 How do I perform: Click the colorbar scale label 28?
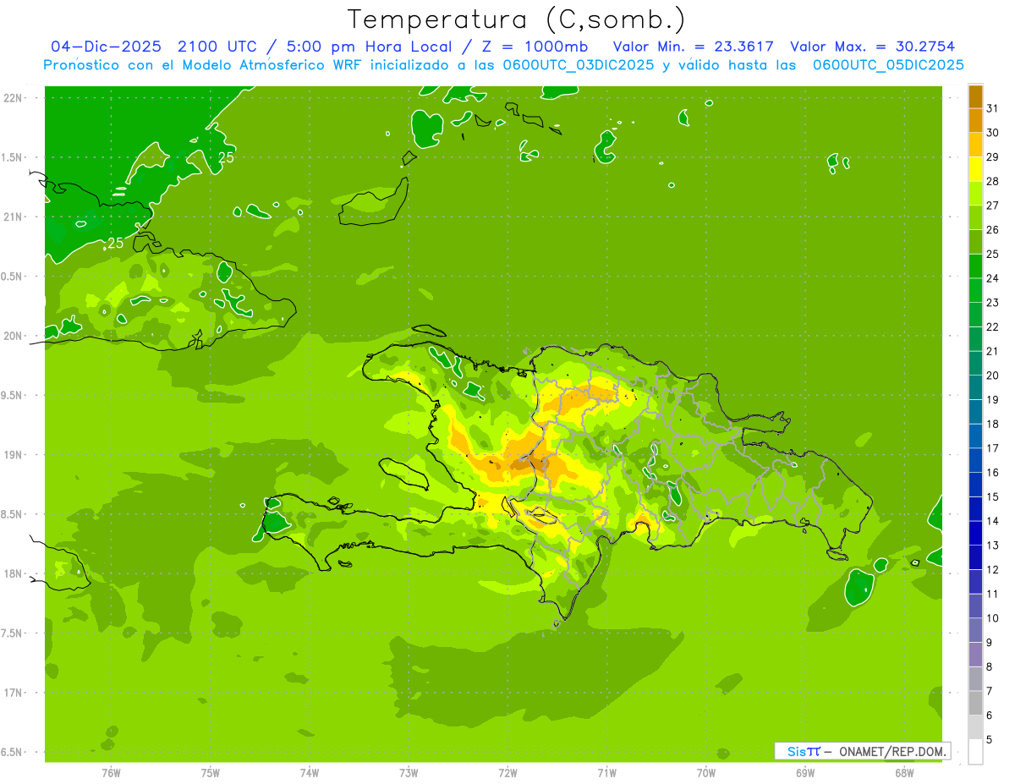pyautogui.click(x=992, y=181)
